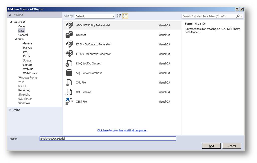Collapse the Visual C# tree node
This screenshot has width=257, height=163.
(11, 22)
